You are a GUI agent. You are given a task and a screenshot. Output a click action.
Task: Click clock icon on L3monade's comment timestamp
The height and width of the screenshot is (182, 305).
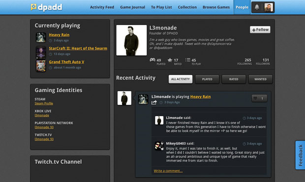244,118
